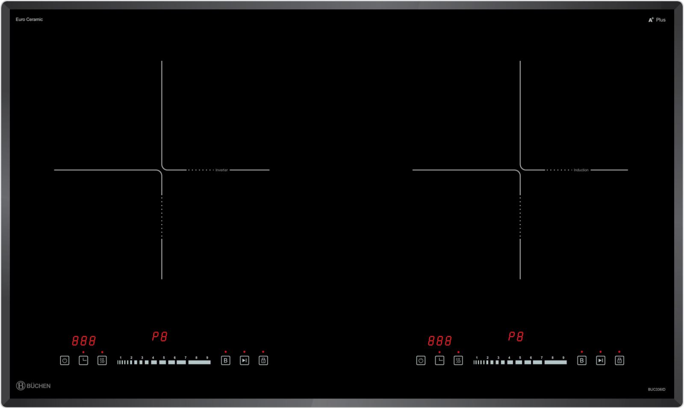Set left burner slider to level 5

pos(163,362)
